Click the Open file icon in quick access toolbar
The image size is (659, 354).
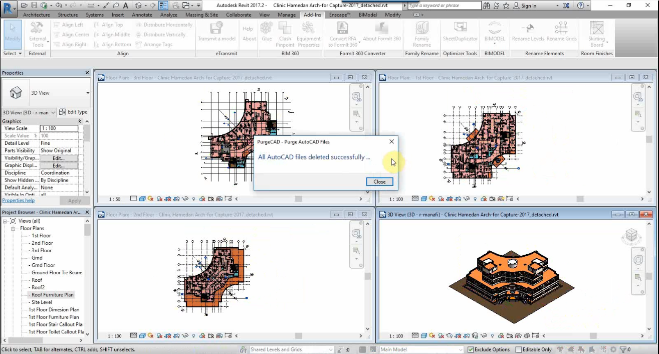pos(24,6)
